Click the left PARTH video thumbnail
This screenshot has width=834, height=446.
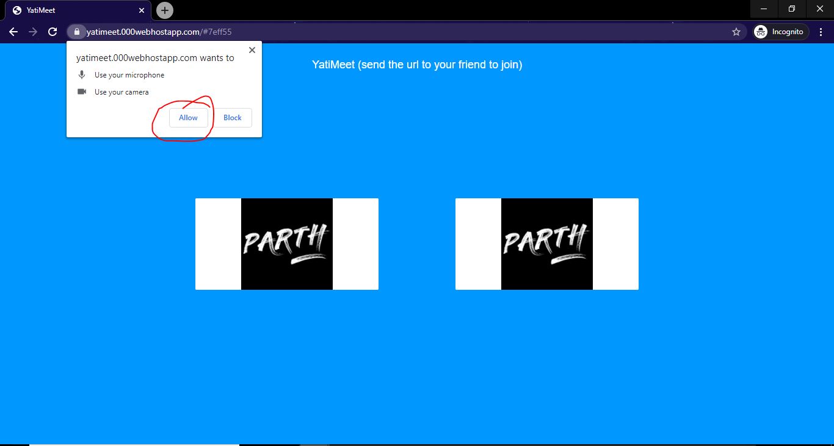287,244
